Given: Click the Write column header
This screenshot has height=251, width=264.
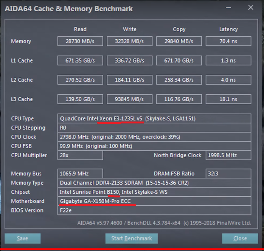Looking at the screenshot, I should tap(129, 29).
